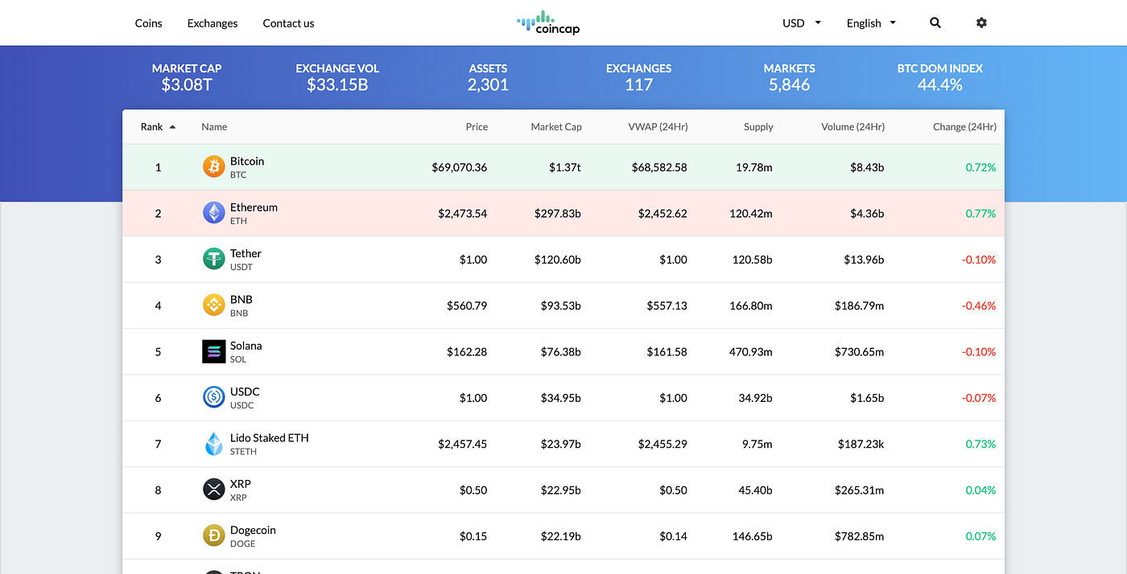Open the Dogecoin name link
Screen dimensions: 1127x574
click(253, 530)
